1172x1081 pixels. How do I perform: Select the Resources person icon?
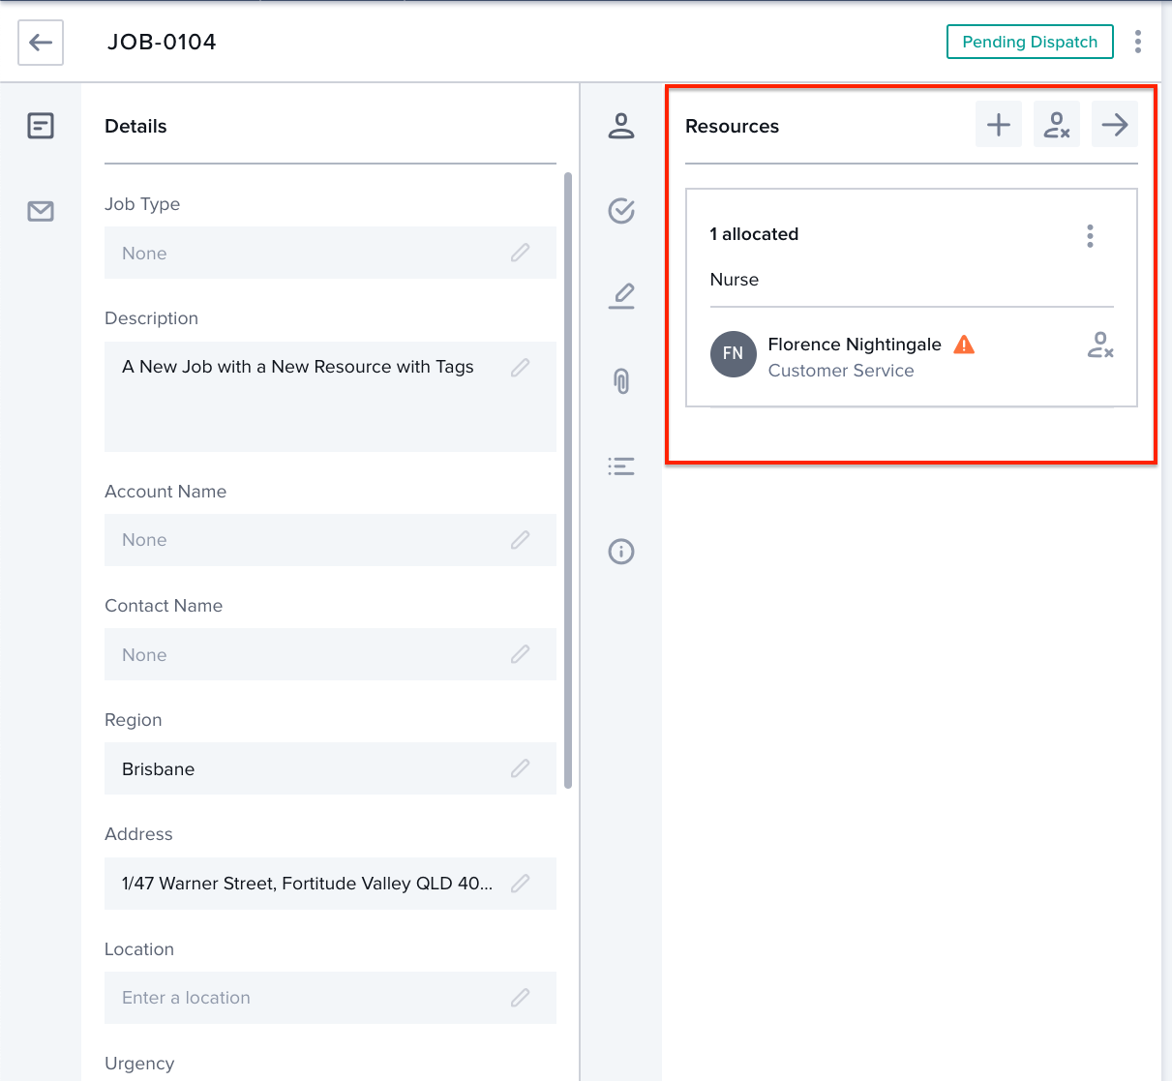point(620,126)
